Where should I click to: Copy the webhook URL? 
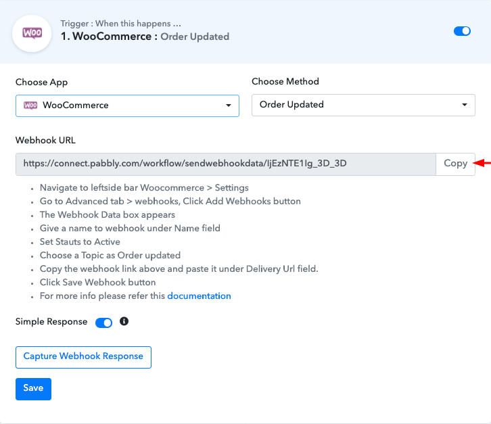(455, 164)
